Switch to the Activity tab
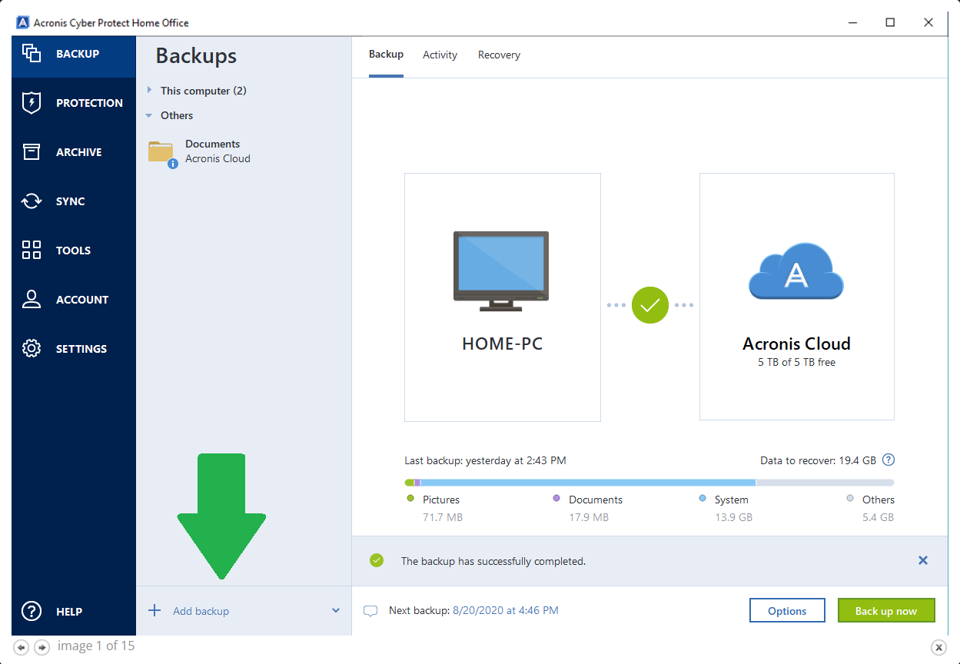 pos(440,55)
